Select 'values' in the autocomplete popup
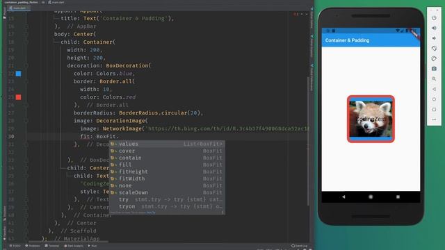 pyautogui.click(x=167, y=144)
